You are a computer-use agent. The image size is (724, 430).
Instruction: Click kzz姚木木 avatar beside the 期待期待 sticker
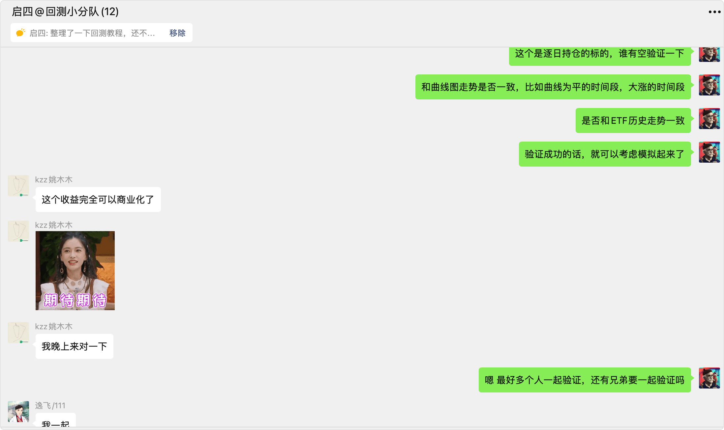coord(18,231)
